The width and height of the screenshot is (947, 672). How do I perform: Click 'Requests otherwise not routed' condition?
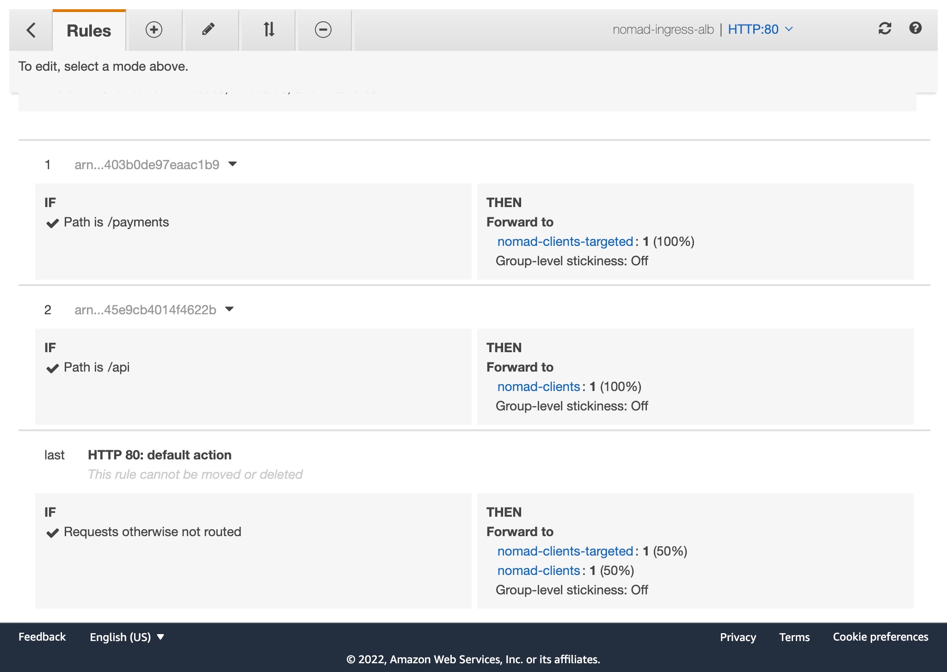point(153,532)
